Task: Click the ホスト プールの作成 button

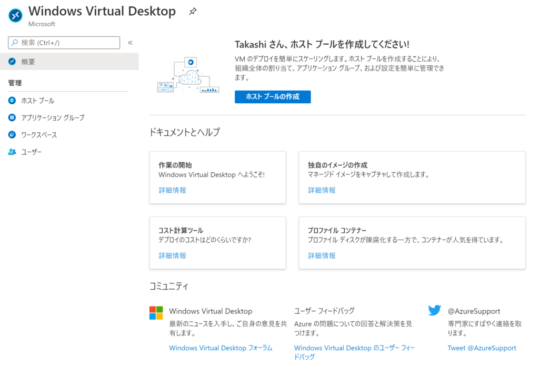Action: pyautogui.click(x=273, y=97)
